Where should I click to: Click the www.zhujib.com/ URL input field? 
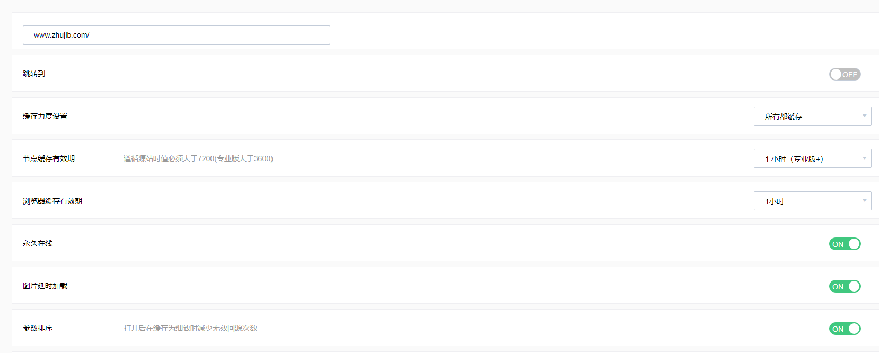176,35
